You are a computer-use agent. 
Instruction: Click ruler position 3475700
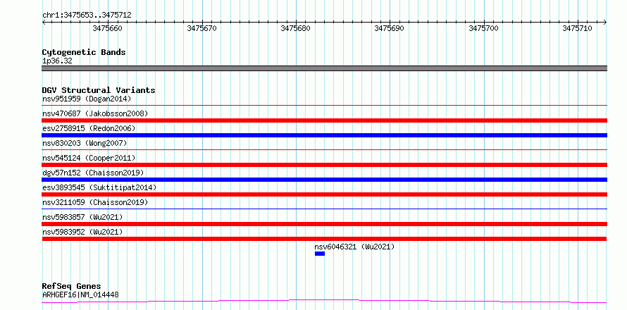484,28
